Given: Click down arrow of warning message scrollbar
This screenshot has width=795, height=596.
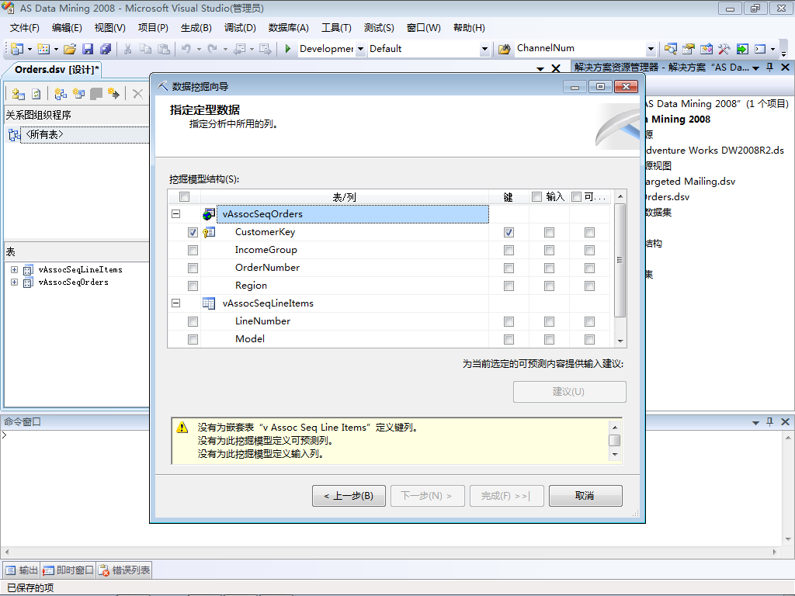Looking at the screenshot, I should point(615,455).
